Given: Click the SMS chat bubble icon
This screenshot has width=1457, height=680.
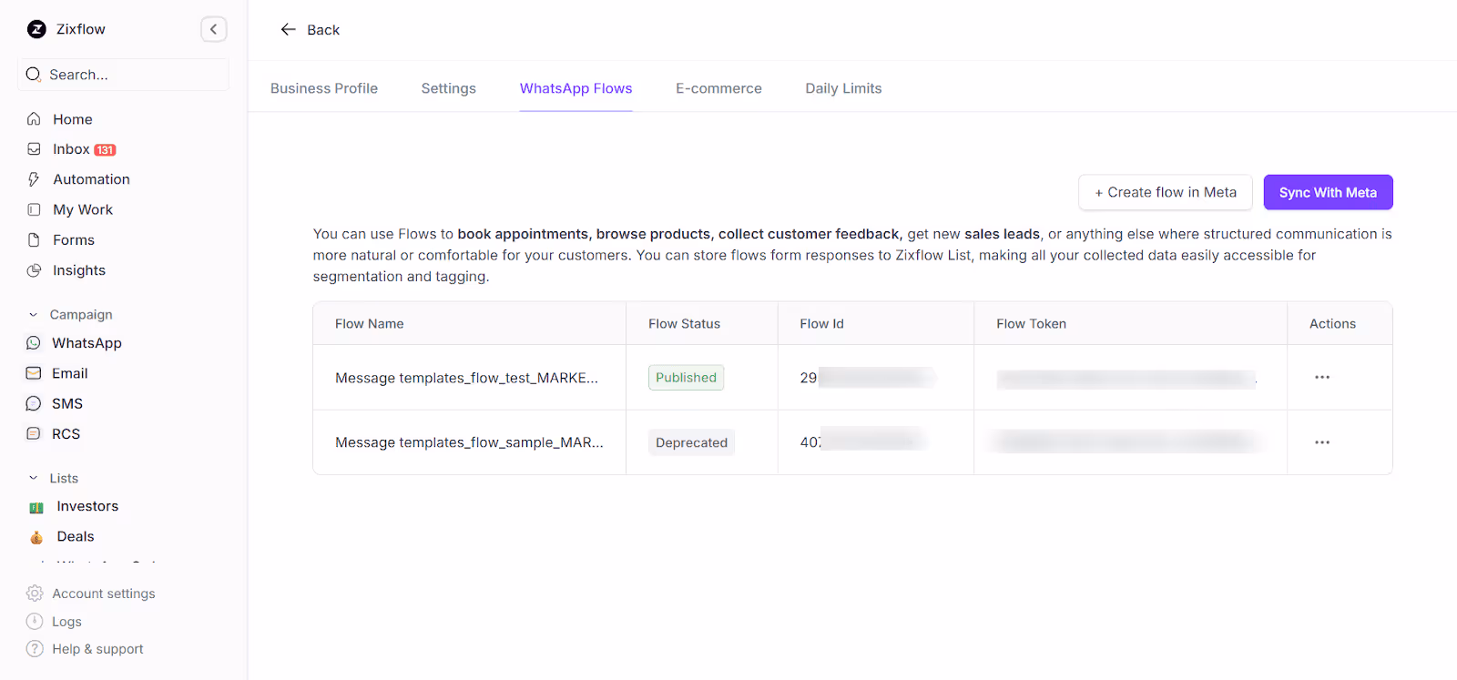Looking at the screenshot, I should pyautogui.click(x=34, y=403).
